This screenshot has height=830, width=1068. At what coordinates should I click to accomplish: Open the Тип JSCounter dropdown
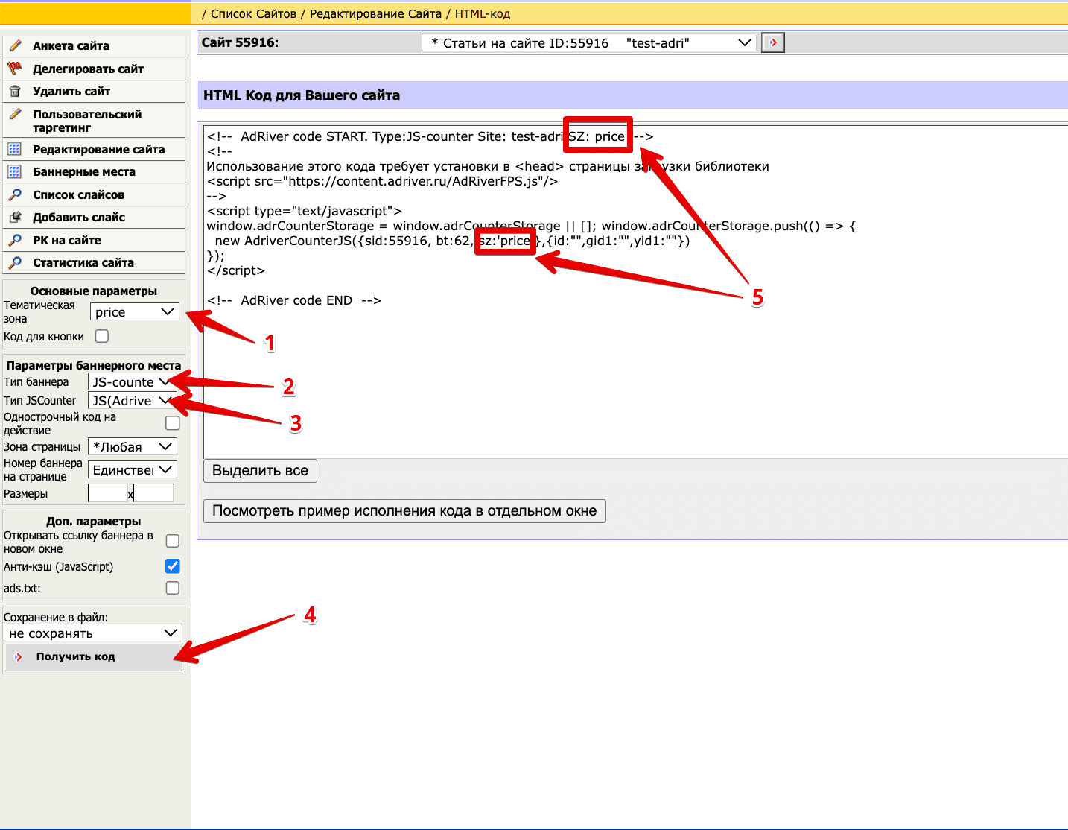point(132,401)
